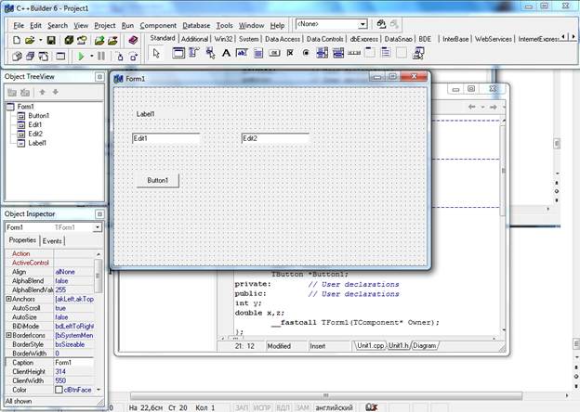Click the Save floppy disk icon
Screen dimensions: 580x412
[51, 40]
